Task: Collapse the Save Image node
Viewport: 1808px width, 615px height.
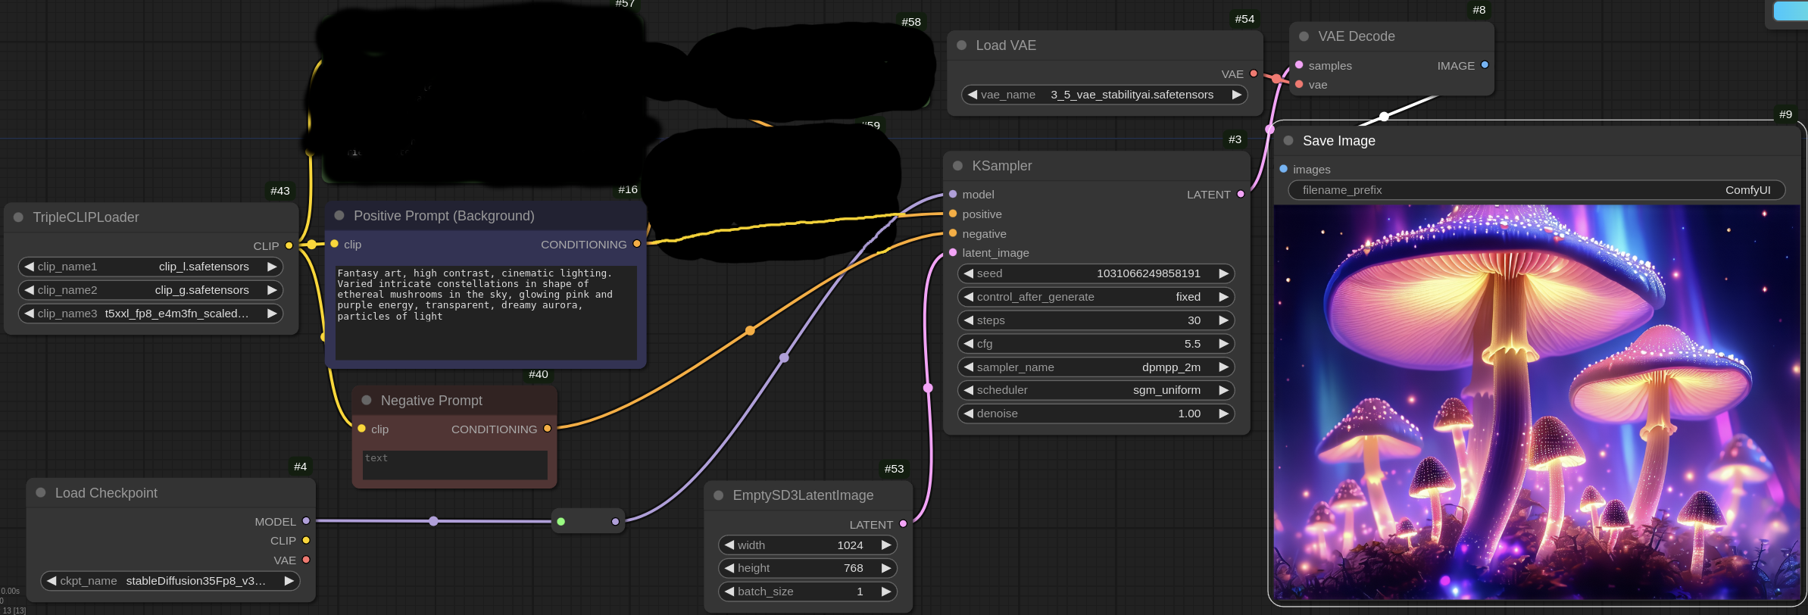Action: point(1288,141)
